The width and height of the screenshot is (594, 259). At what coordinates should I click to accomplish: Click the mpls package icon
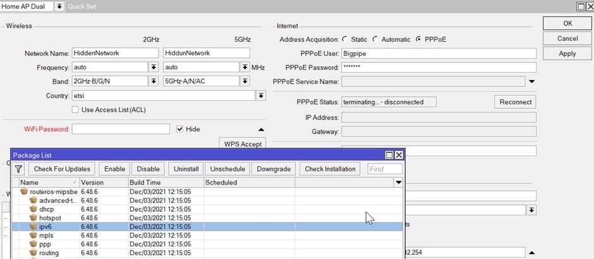pyautogui.click(x=33, y=235)
